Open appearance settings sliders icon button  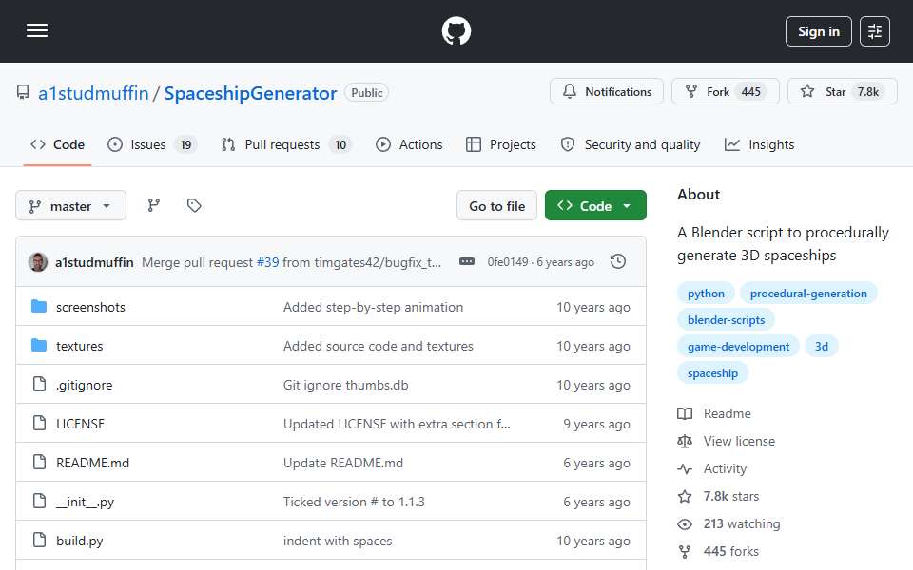[875, 31]
